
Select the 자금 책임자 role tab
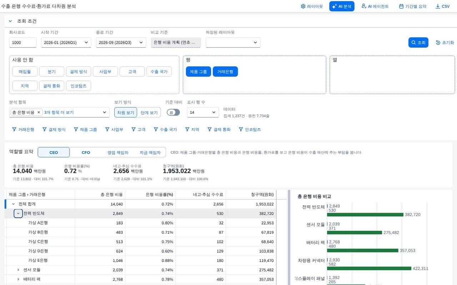(x=150, y=152)
